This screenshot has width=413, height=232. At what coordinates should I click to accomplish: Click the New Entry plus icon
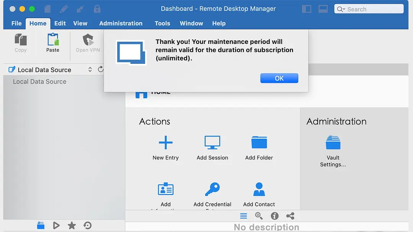[166, 143]
